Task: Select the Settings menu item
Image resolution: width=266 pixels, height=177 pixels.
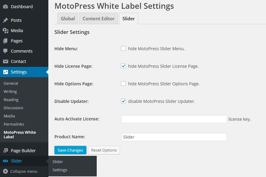Action: tap(24, 72)
